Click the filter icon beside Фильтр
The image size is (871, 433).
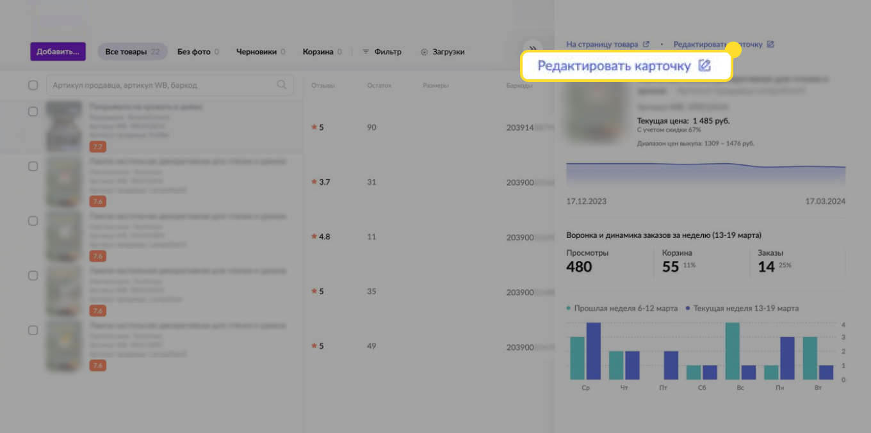point(366,52)
